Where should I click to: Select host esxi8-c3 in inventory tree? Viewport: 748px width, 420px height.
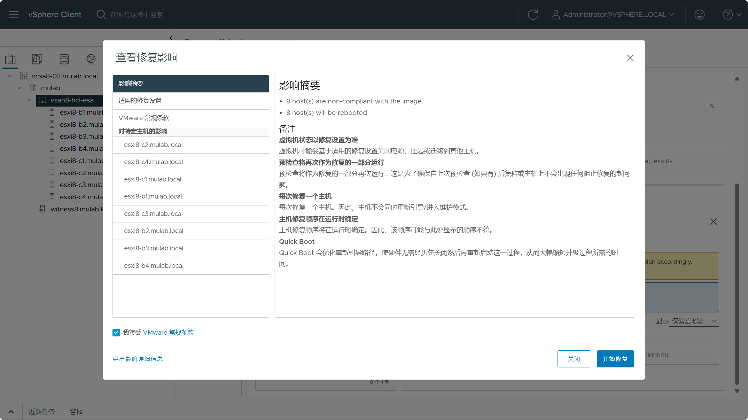coord(81,185)
